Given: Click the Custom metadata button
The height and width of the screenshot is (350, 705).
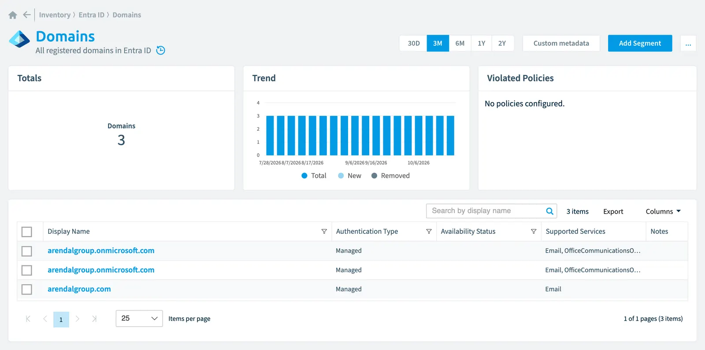Looking at the screenshot, I should pyautogui.click(x=561, y=43).
